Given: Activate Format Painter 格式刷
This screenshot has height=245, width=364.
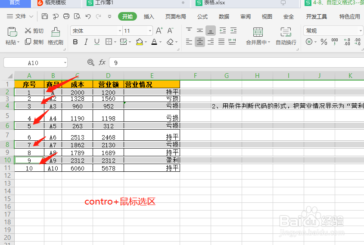Looking at the screenshot, I should point(56,36).
